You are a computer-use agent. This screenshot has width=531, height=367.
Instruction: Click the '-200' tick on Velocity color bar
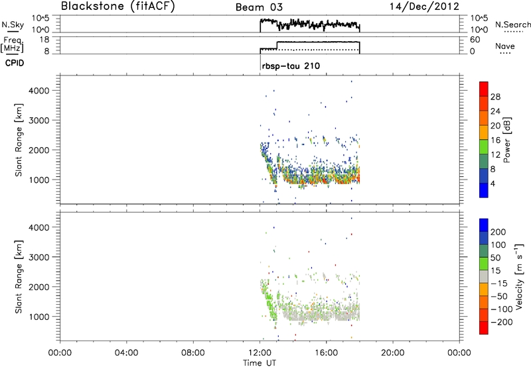point(501,322)
